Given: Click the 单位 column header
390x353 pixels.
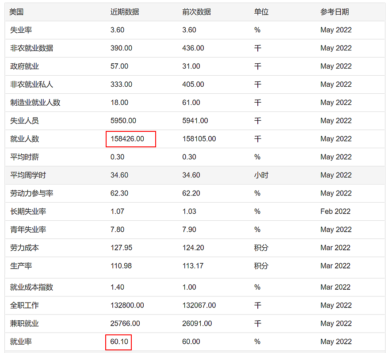Looking at the screenshot, I should pos(261,12).
